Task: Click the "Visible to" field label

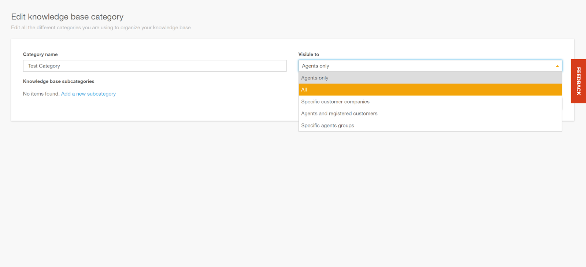Action: 308,55
